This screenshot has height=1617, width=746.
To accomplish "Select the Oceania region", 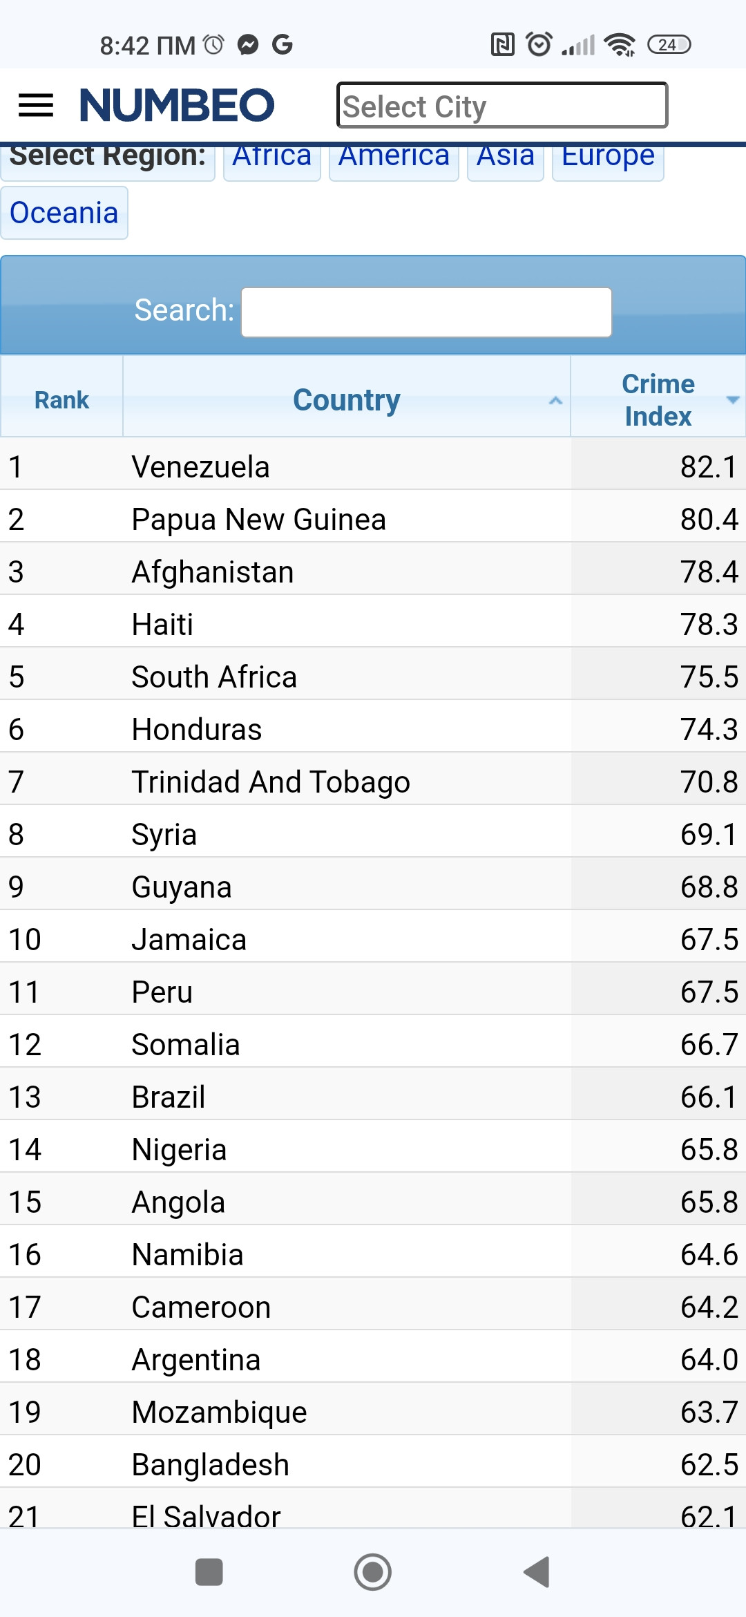I will click(x=64, y=213).
